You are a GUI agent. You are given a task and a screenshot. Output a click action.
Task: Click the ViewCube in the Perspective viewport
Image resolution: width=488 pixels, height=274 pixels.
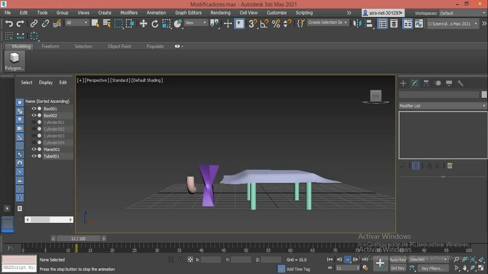coord(376,96)
